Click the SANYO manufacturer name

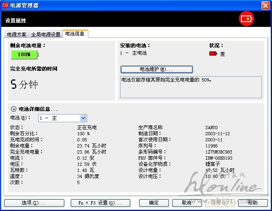(x=211, y=127)
